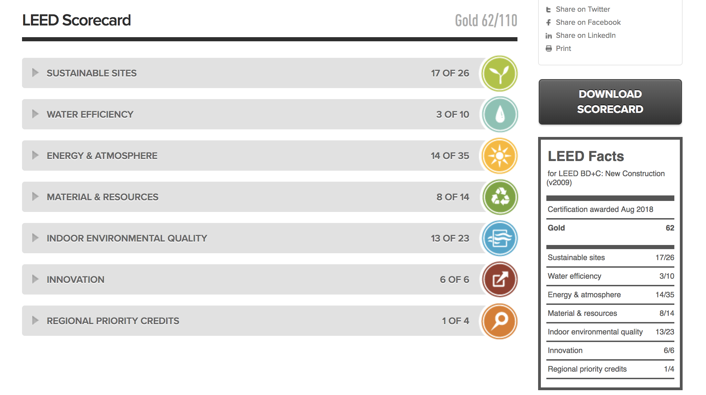
Task: Click the Sustainable Sites green plant icon
Action: [500, 73]
